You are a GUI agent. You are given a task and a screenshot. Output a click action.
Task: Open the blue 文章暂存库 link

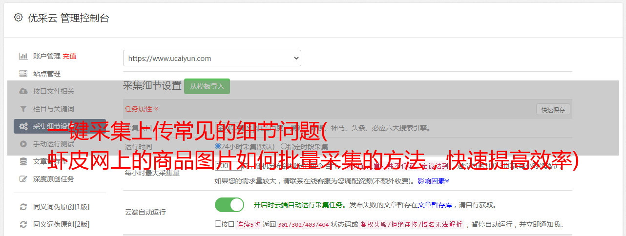435,205
